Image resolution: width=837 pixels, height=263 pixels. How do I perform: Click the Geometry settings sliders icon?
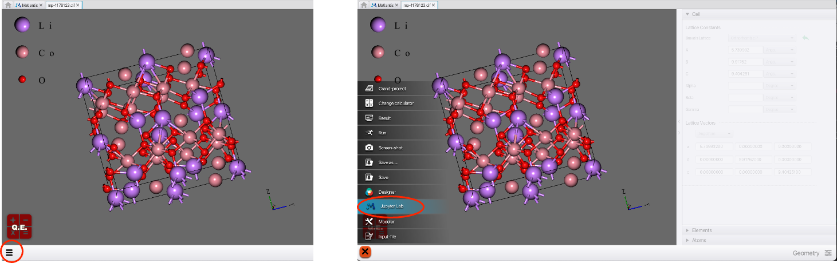pos(828,253)
